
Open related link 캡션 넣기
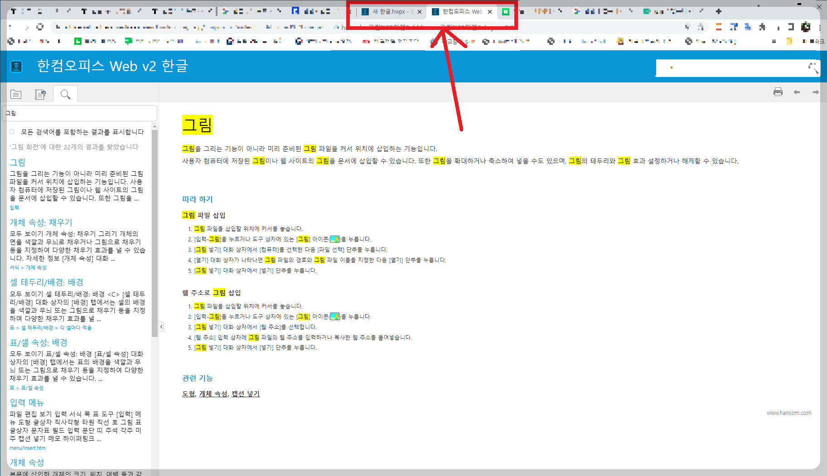click(246, 394)
